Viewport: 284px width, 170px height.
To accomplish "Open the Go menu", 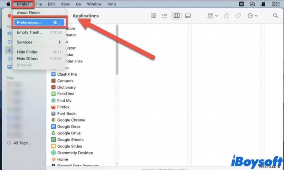I will [78, 4].
